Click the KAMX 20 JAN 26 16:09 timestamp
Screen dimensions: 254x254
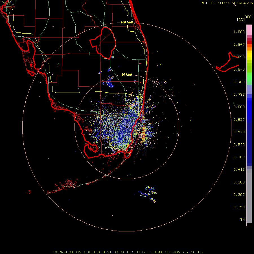tap(178, 252)
